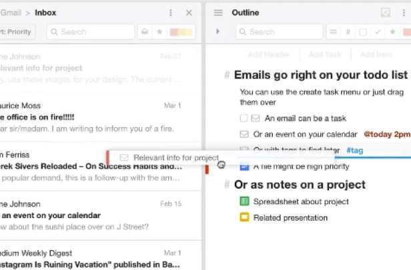Open the #tag link

tap(355, 150)
